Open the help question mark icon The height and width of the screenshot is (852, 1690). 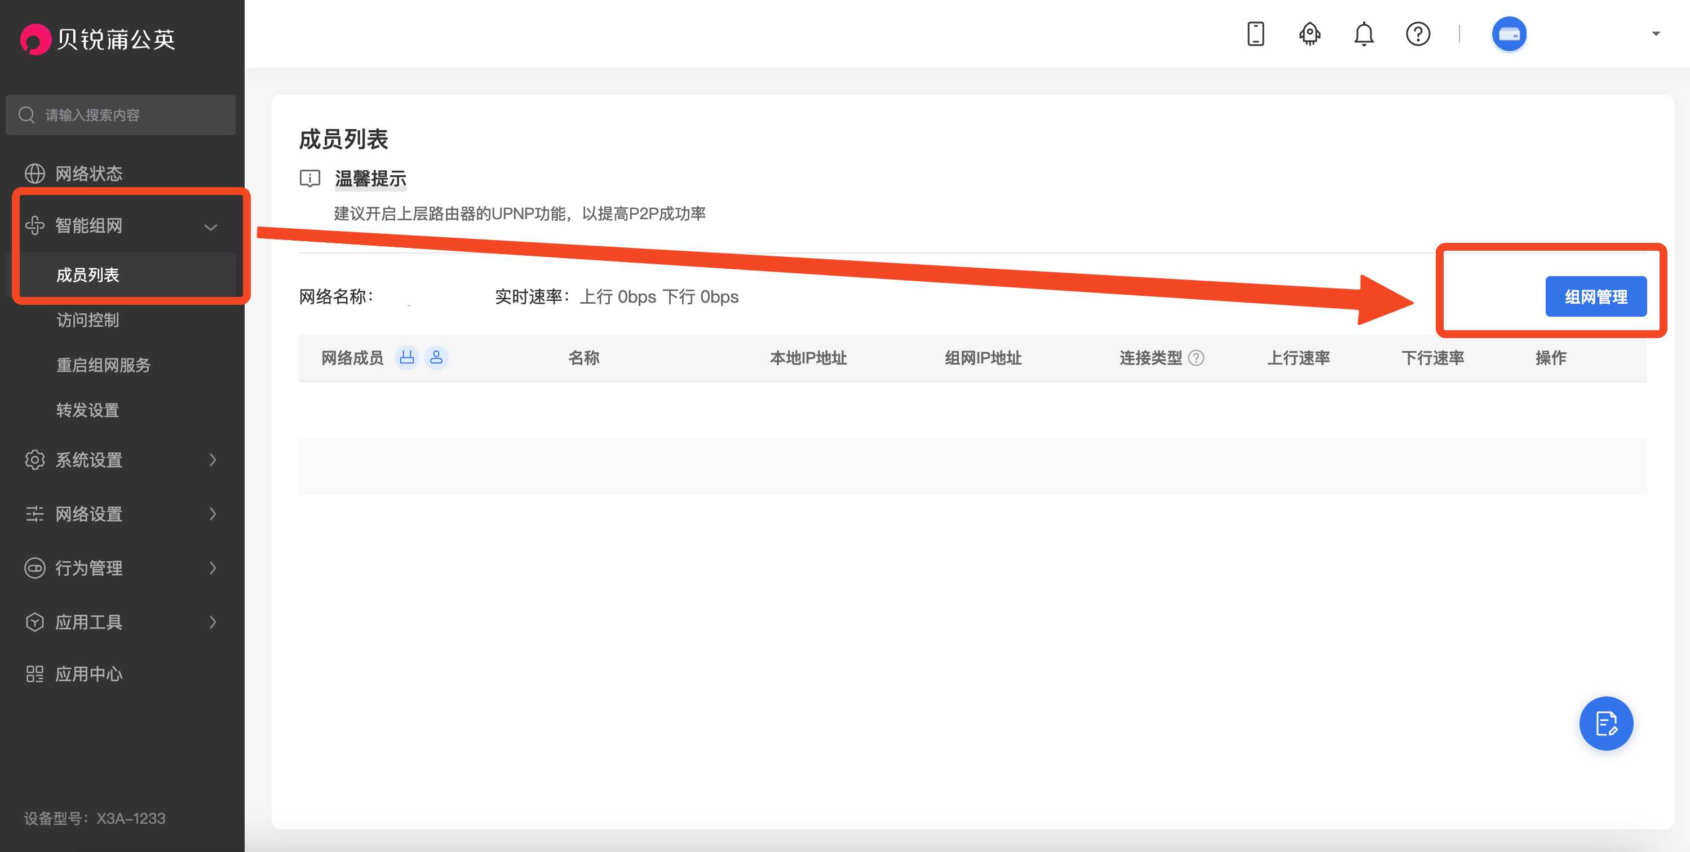click(x=1418, y=33)
